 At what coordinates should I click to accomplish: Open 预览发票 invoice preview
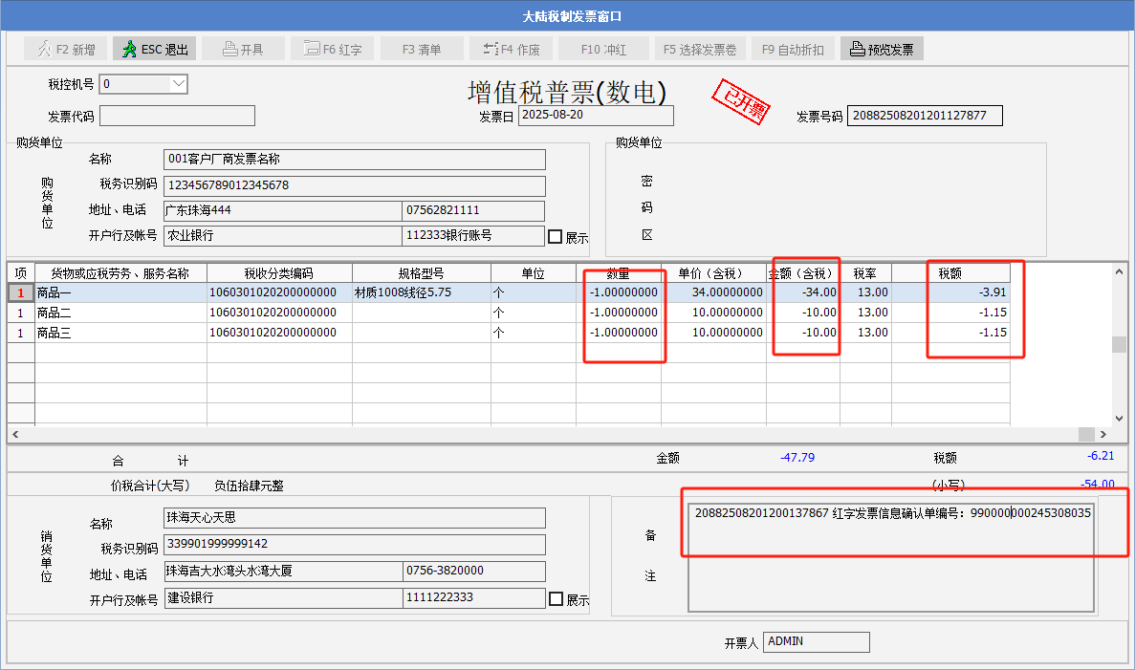(881, 49)
